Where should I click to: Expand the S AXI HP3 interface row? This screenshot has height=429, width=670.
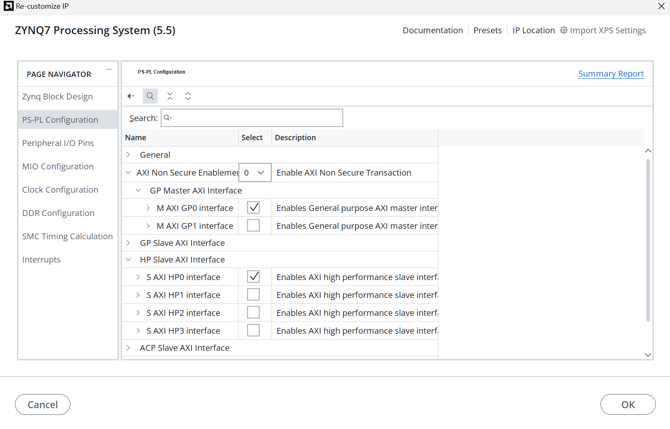(x=138, y=330)
